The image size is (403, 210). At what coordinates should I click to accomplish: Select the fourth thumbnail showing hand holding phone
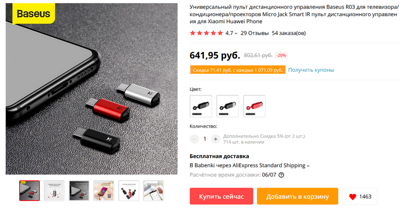(104, 190)
